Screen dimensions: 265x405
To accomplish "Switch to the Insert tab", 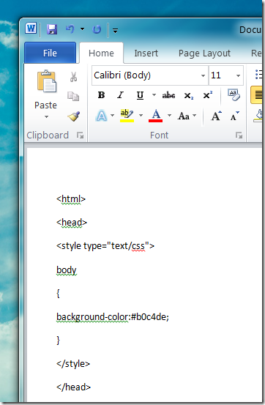I will point(146,53).
